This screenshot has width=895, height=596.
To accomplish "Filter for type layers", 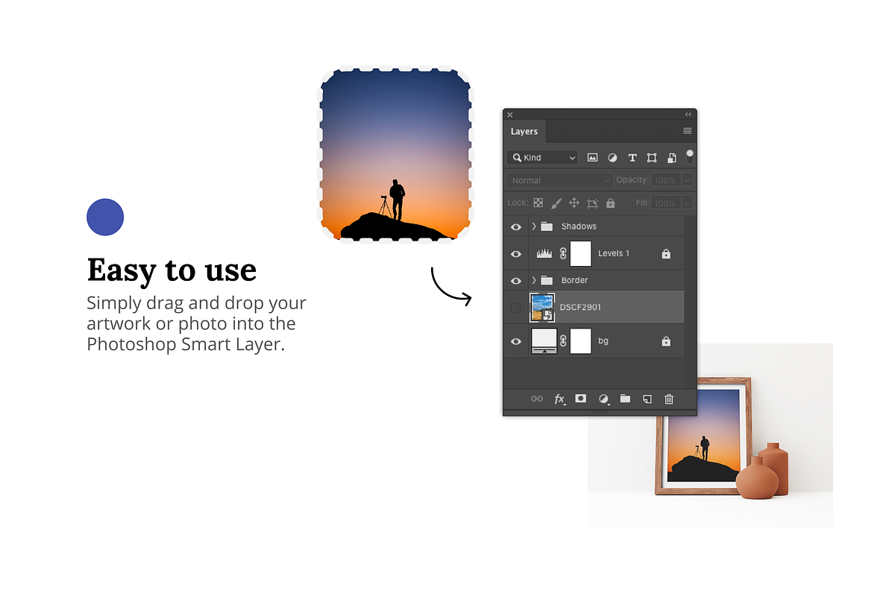I will coord(632,158).
